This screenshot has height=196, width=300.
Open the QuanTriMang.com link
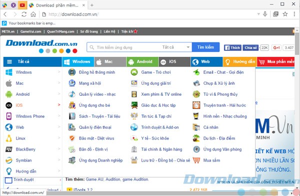[x=60, y=31]
